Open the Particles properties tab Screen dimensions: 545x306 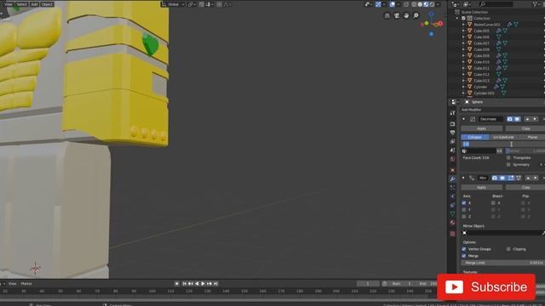tap(452, 188)
